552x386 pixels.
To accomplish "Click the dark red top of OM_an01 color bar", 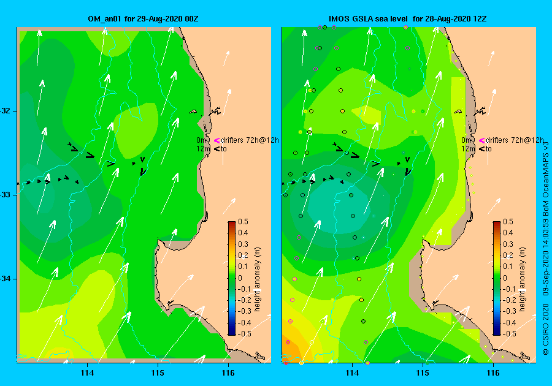I will tap(232, 224).
